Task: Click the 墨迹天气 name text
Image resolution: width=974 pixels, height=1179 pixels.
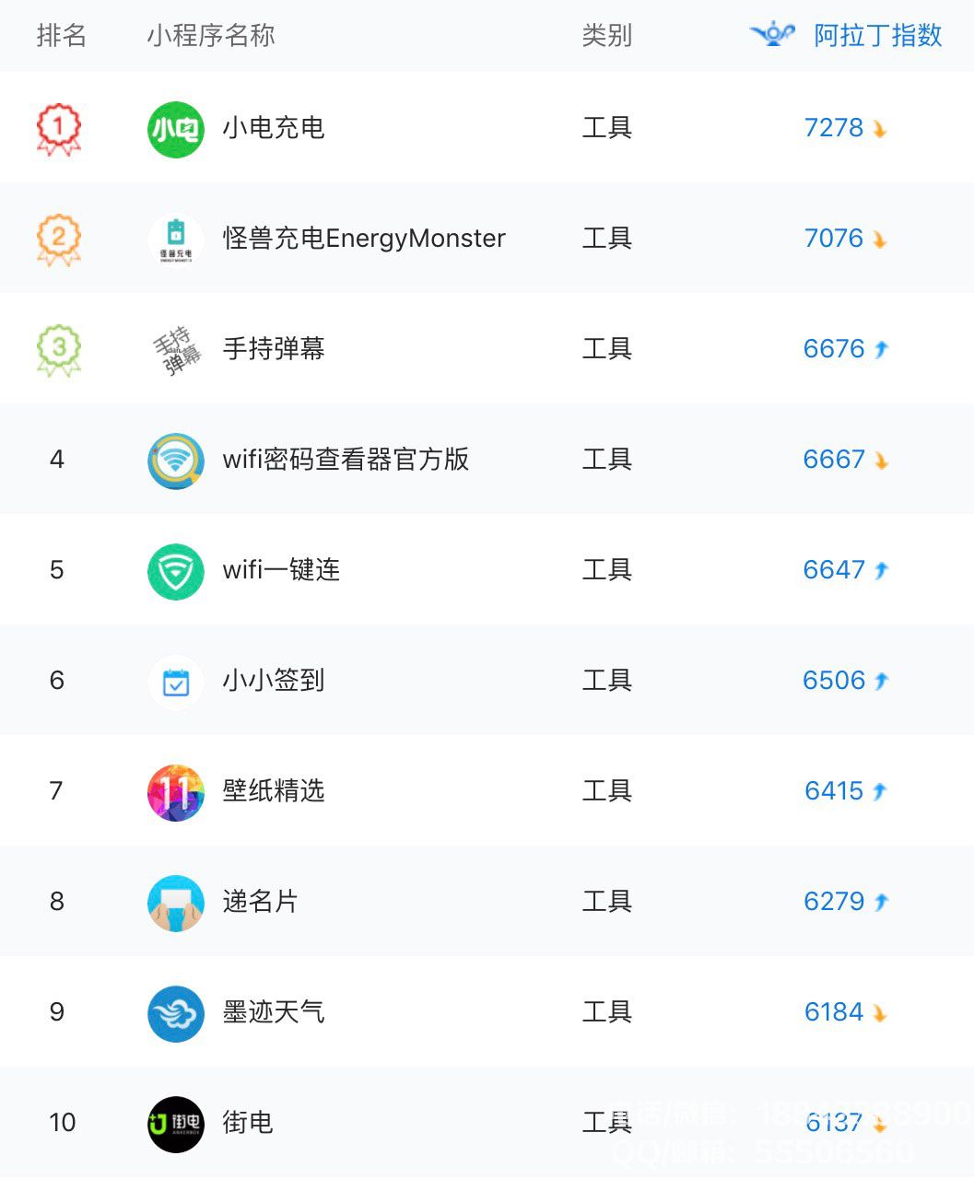Action: click(x=274, y=1012)
